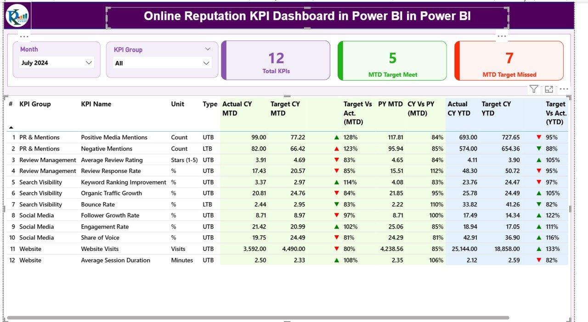The image size is (588, 322).
Task: Open more options ellipsis above the table
Action: point(564,89)
